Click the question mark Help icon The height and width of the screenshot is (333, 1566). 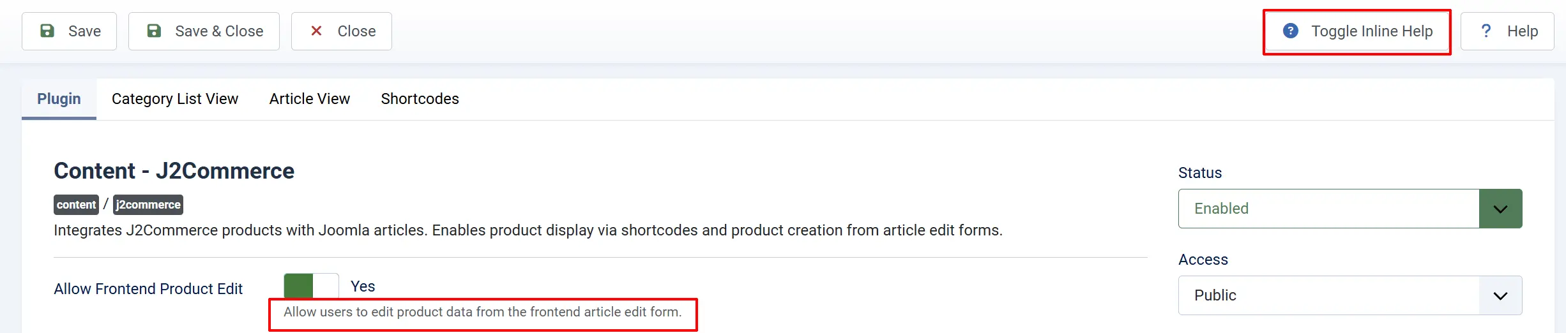click(1486, 31)
